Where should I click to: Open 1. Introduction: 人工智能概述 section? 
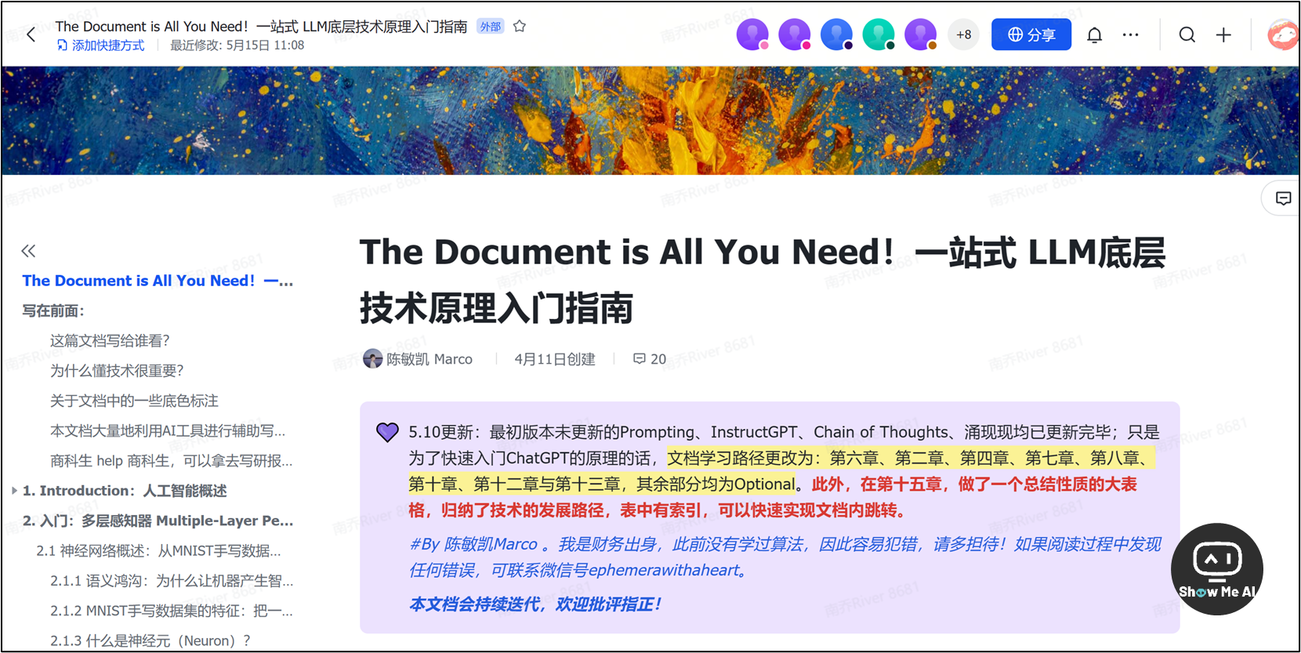125,491
